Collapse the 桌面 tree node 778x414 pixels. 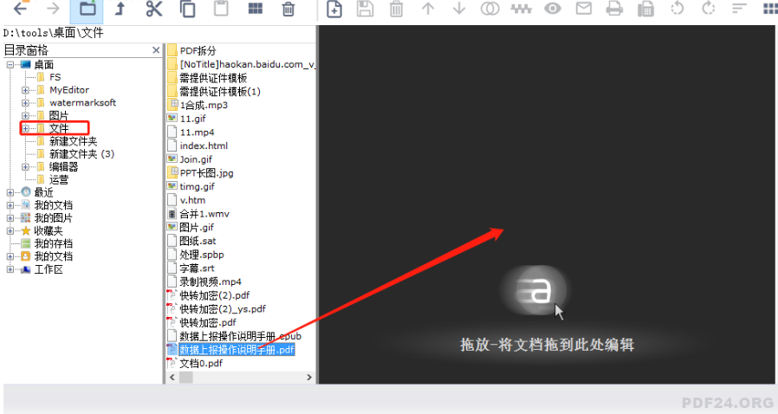(10, 64)
